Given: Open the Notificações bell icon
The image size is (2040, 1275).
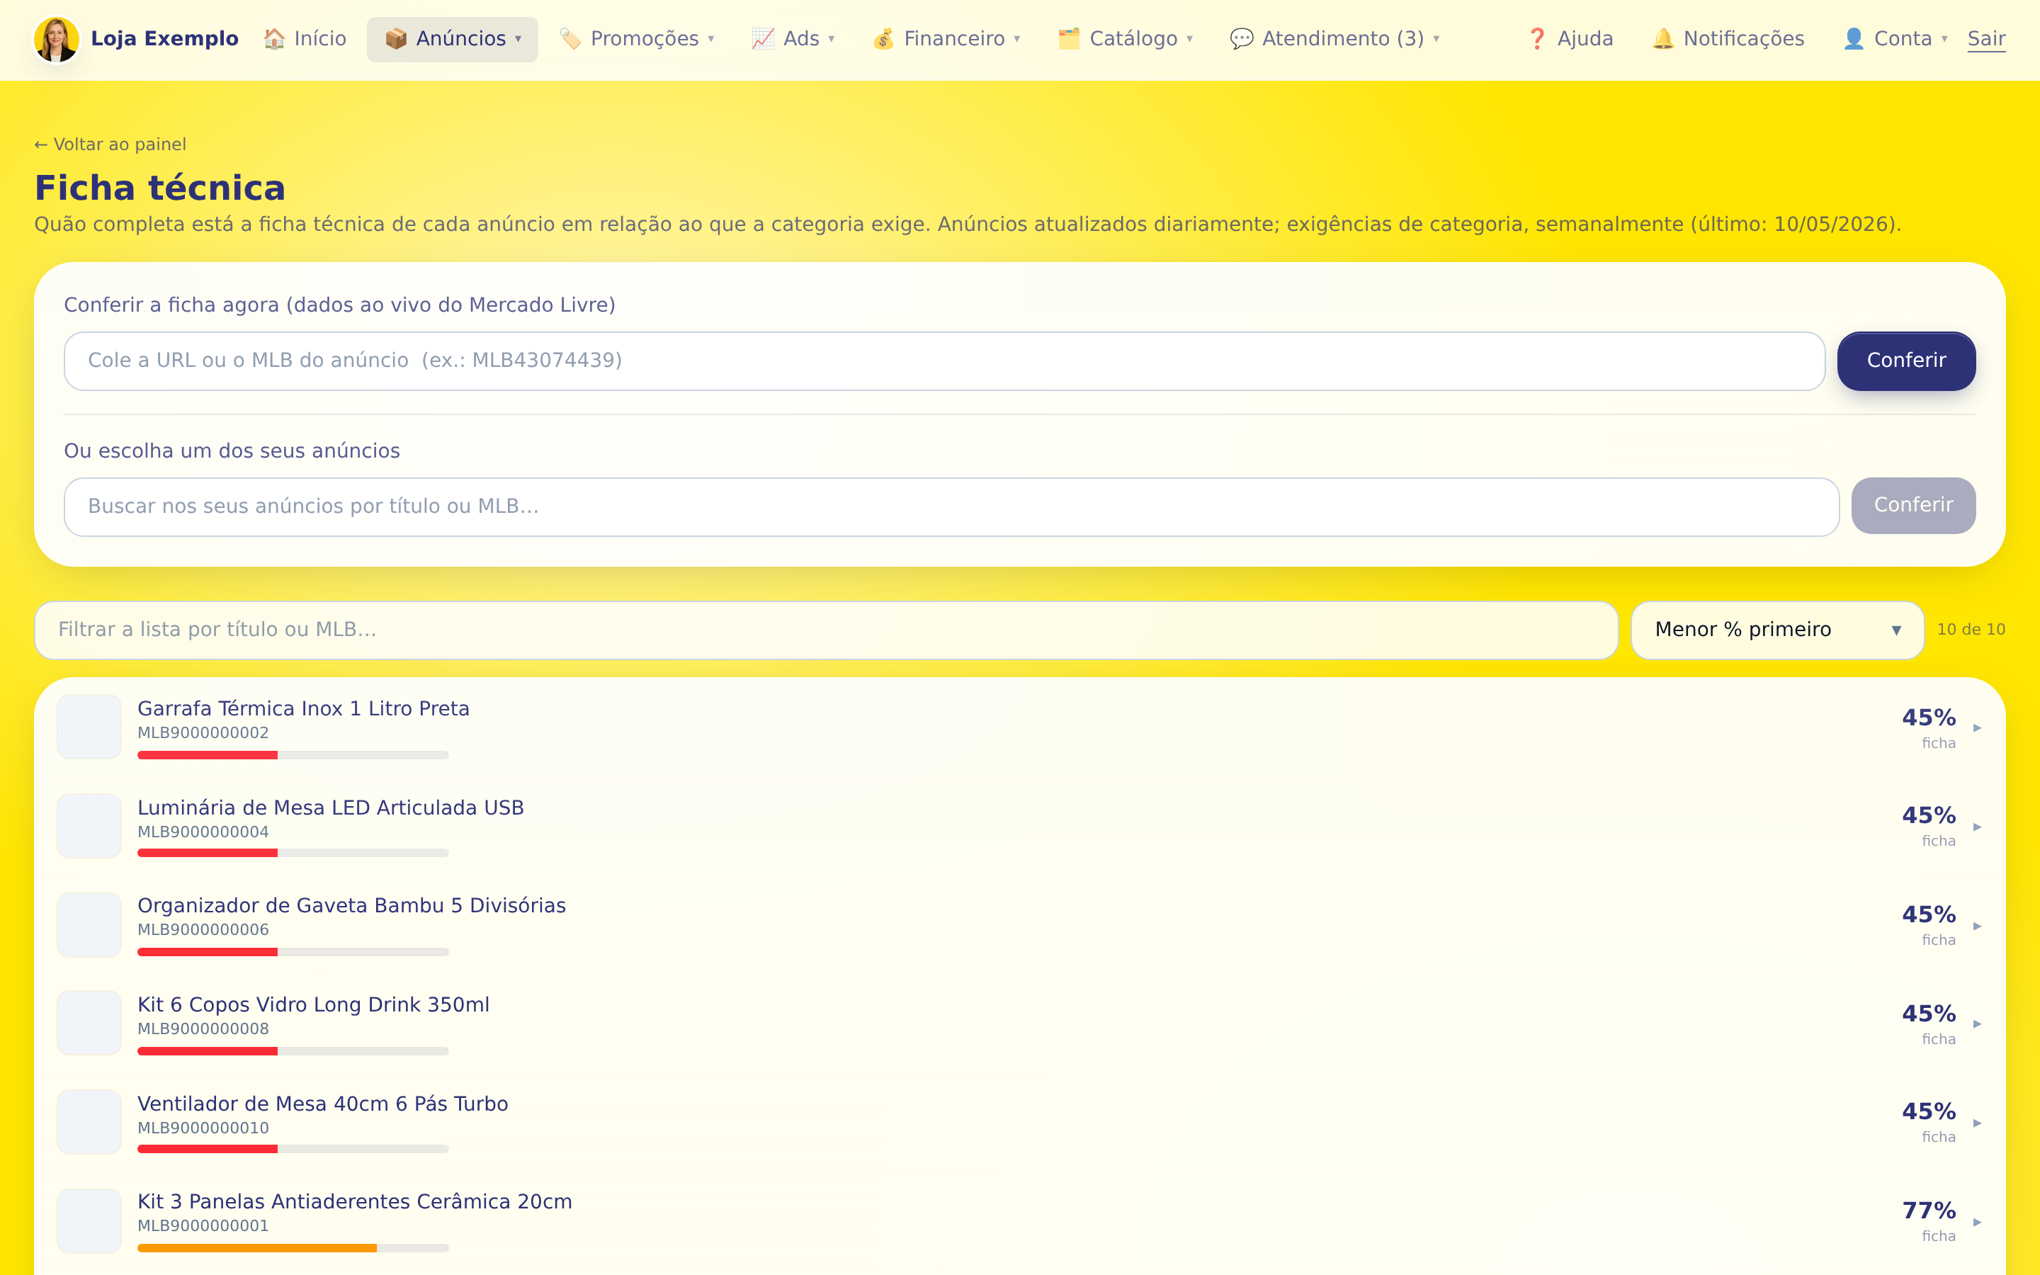Looking at the screenshot, I should pyautogui.click(x=1662, y=39).
